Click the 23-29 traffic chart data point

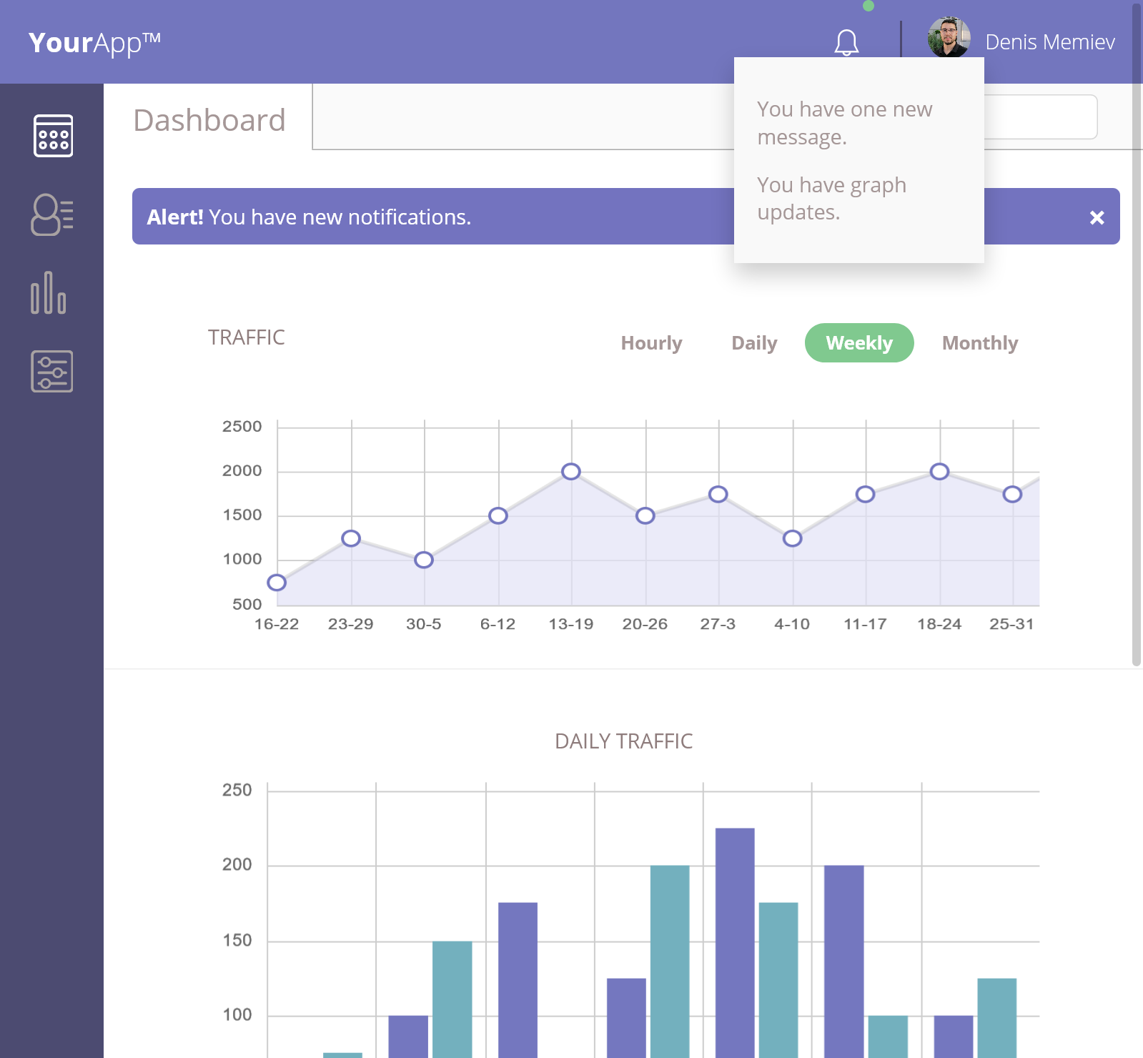point(351,538)
